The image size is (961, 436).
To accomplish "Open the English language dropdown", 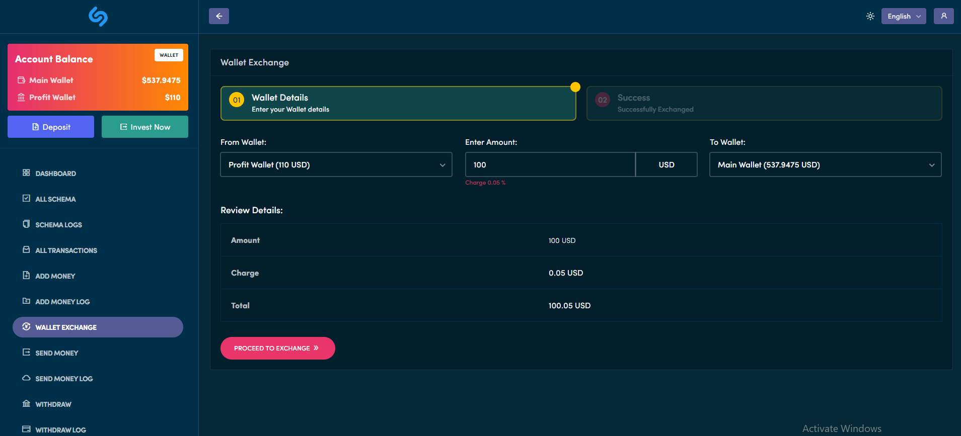I will (x=903, y=16).
